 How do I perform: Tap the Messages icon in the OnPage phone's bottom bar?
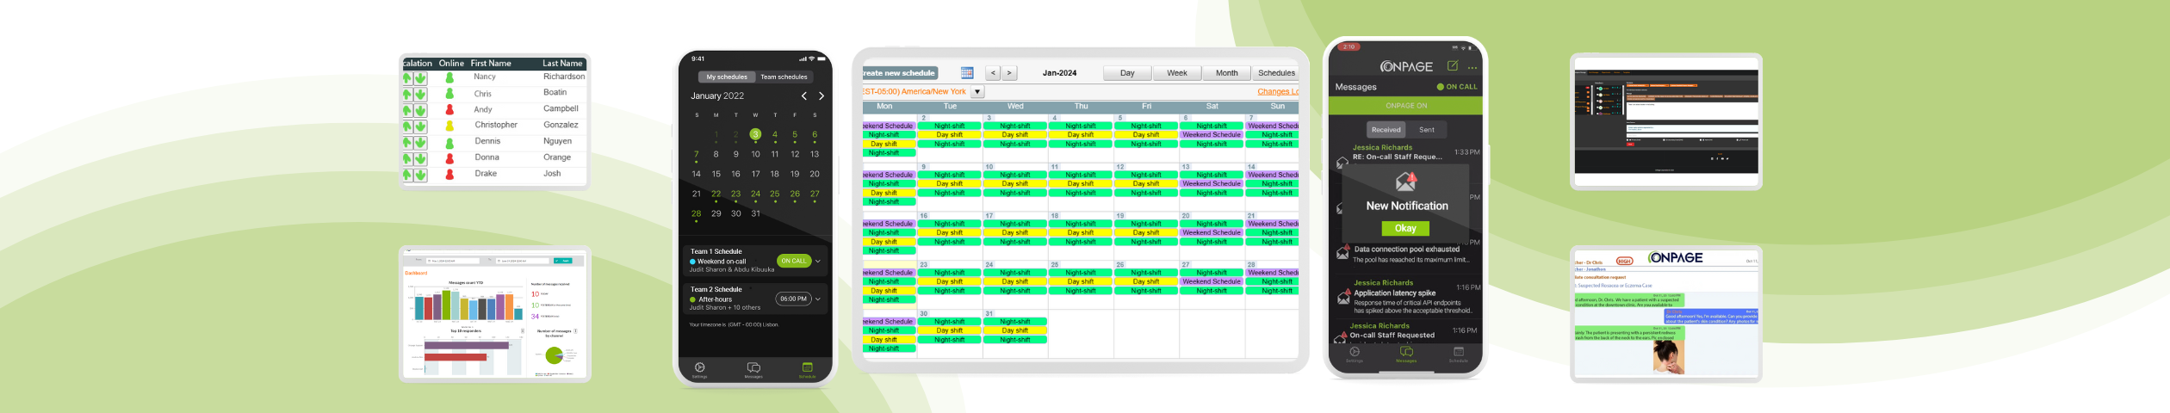click(x=1406, y=354)
